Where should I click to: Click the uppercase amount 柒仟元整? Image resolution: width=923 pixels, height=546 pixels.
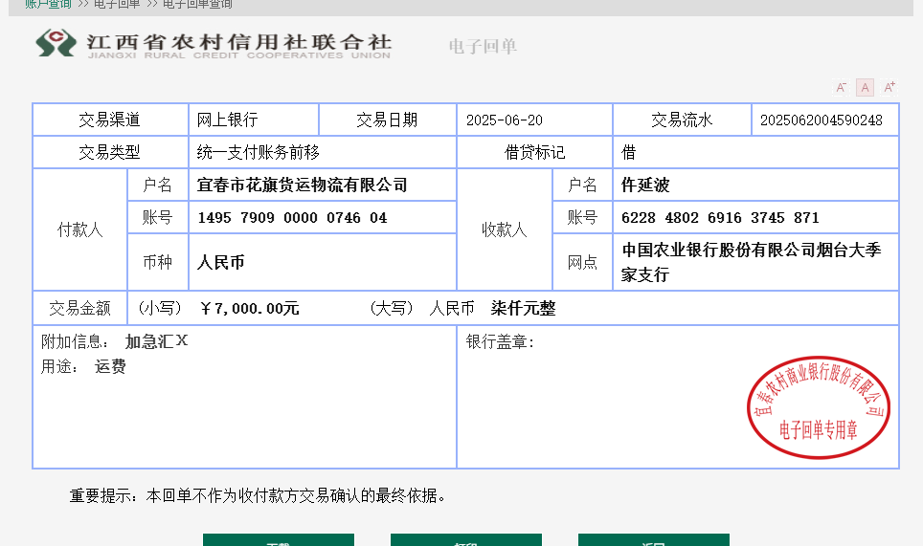pos(524,309)
